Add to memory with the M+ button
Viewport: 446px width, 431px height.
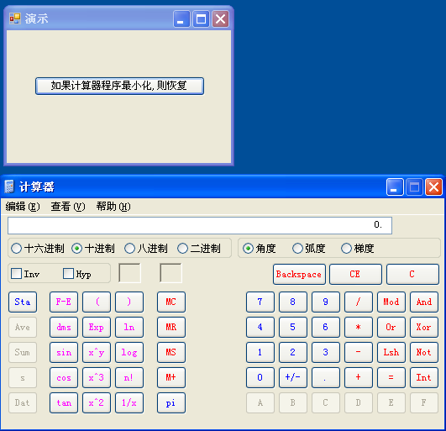coord(171,377)
